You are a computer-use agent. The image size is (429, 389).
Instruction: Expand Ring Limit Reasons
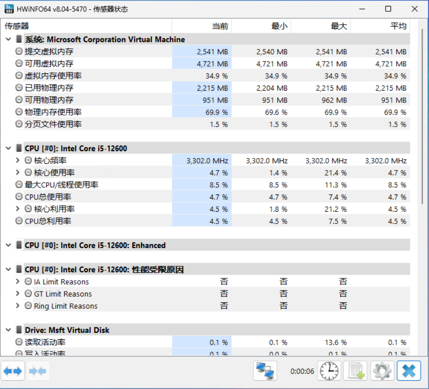pos(18,305)
